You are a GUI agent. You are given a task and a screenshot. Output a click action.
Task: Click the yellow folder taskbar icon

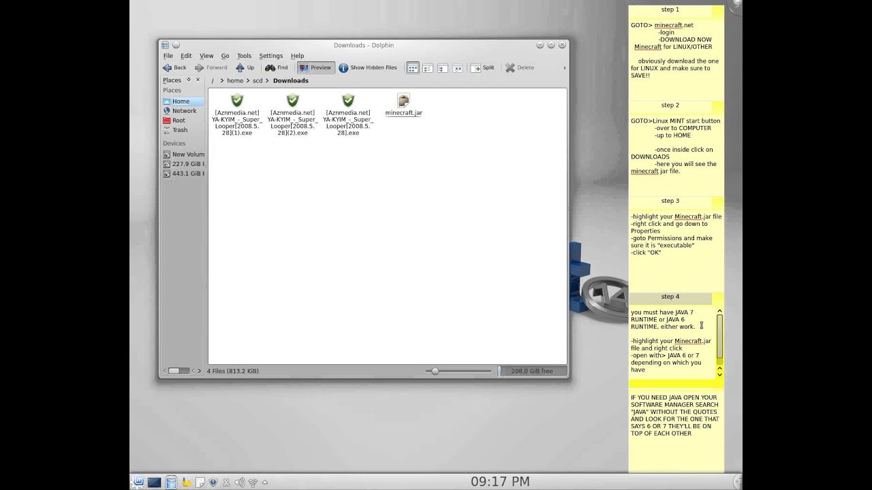pyautogui.click(x=186, y=483)
